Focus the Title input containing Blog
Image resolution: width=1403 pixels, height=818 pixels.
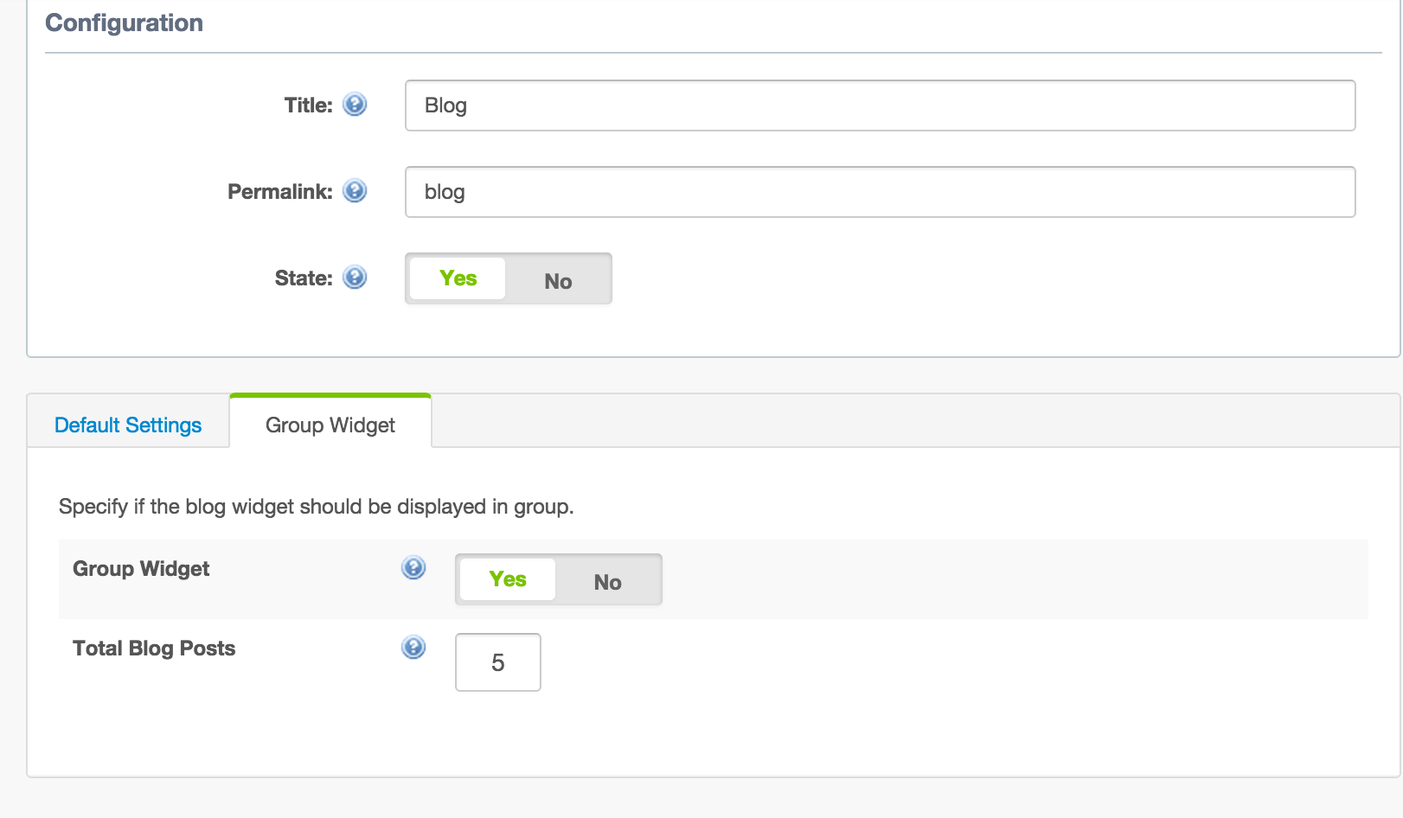point(880,105)
